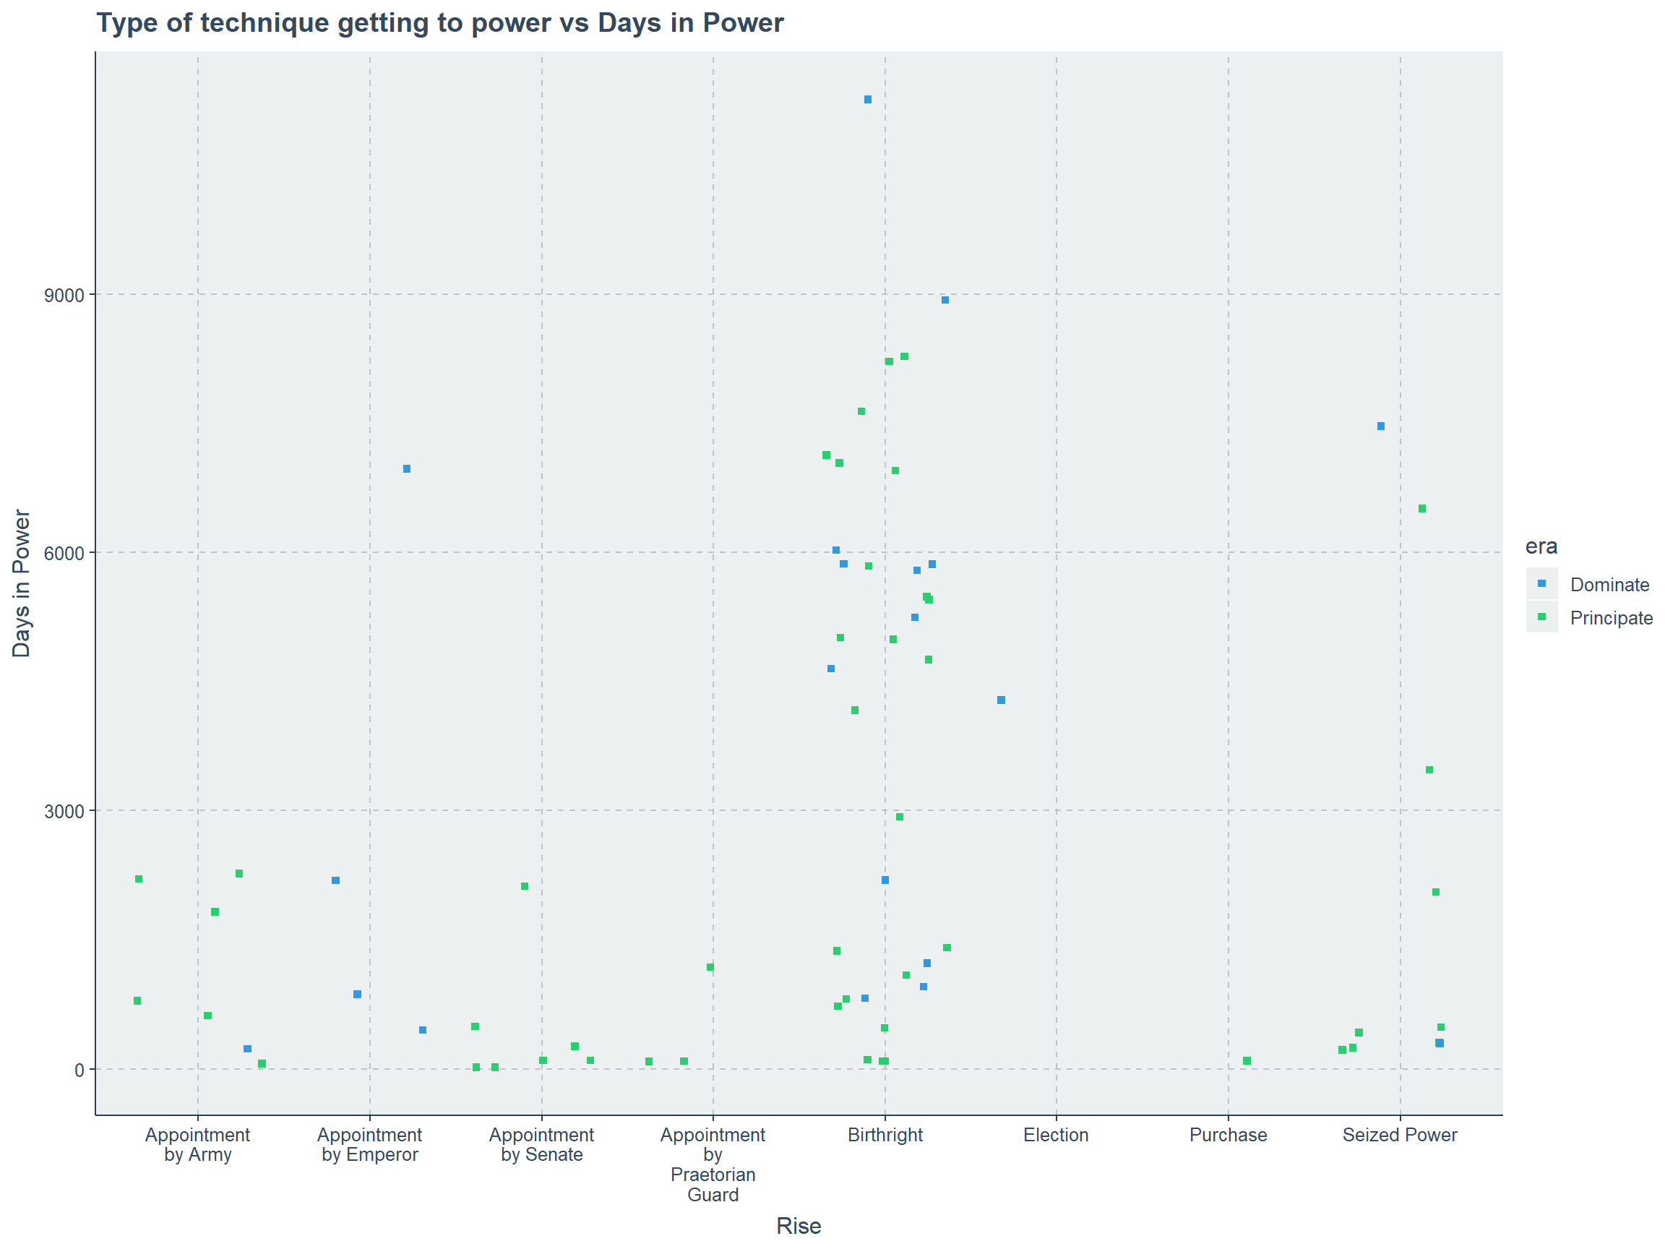This screenshot has width=1665, height=1249.
Task: Click the 'Appointment by Senate' axis label
Action: point(541,1144)
